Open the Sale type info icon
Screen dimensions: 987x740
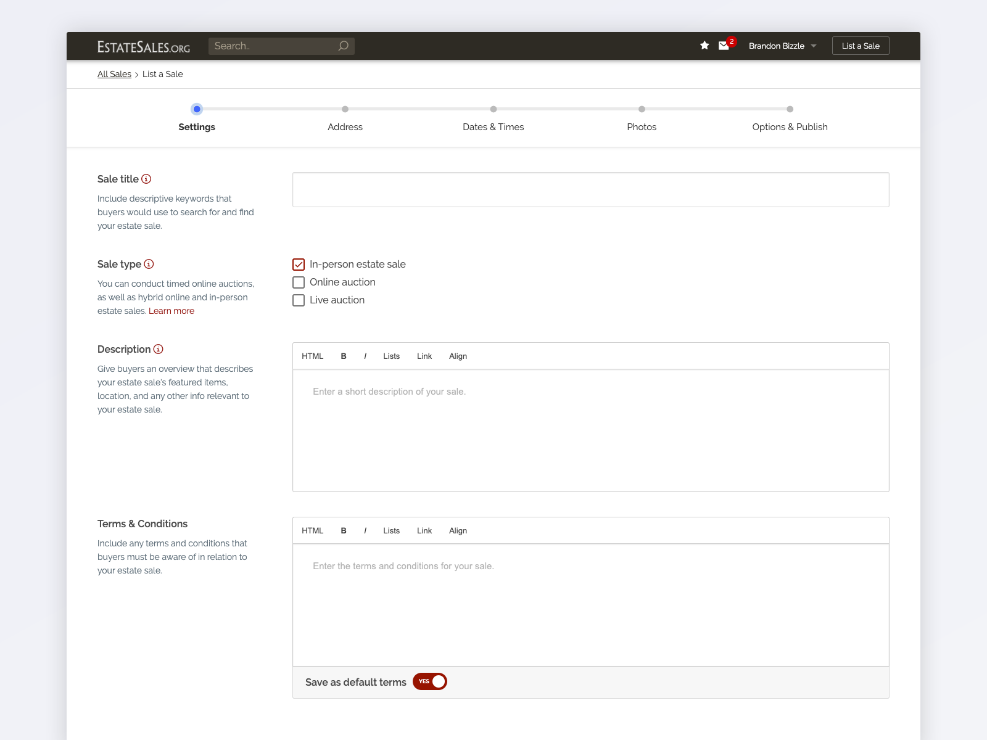click(149, 264)
